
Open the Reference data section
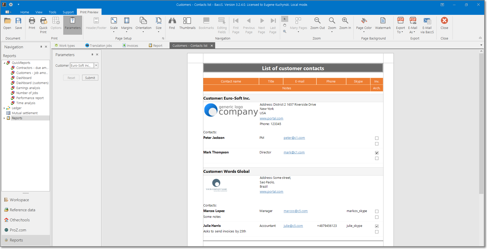(22, 210)
